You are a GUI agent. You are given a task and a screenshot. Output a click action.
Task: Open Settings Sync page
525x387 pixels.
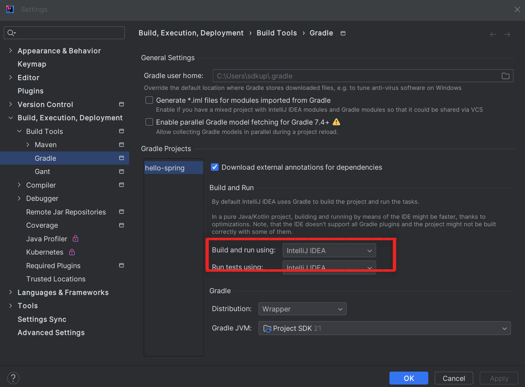tap(42, 319)
